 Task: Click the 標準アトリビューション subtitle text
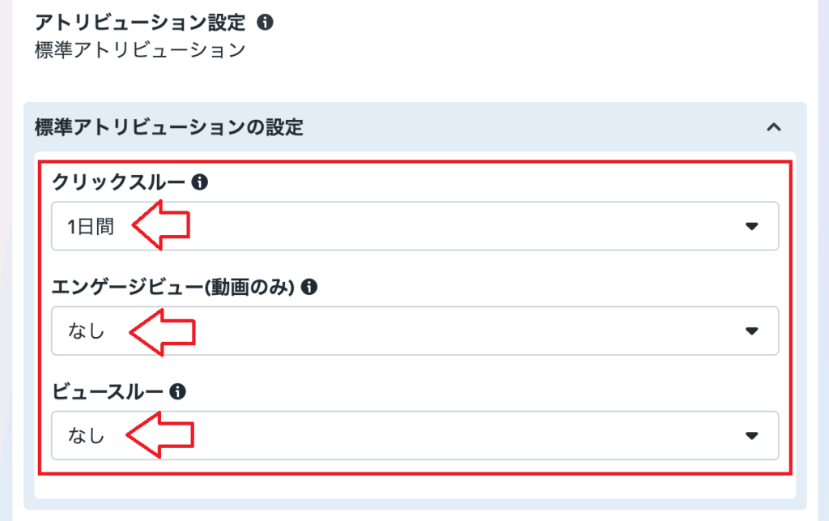pyautogui.click(x=140, y=50)
